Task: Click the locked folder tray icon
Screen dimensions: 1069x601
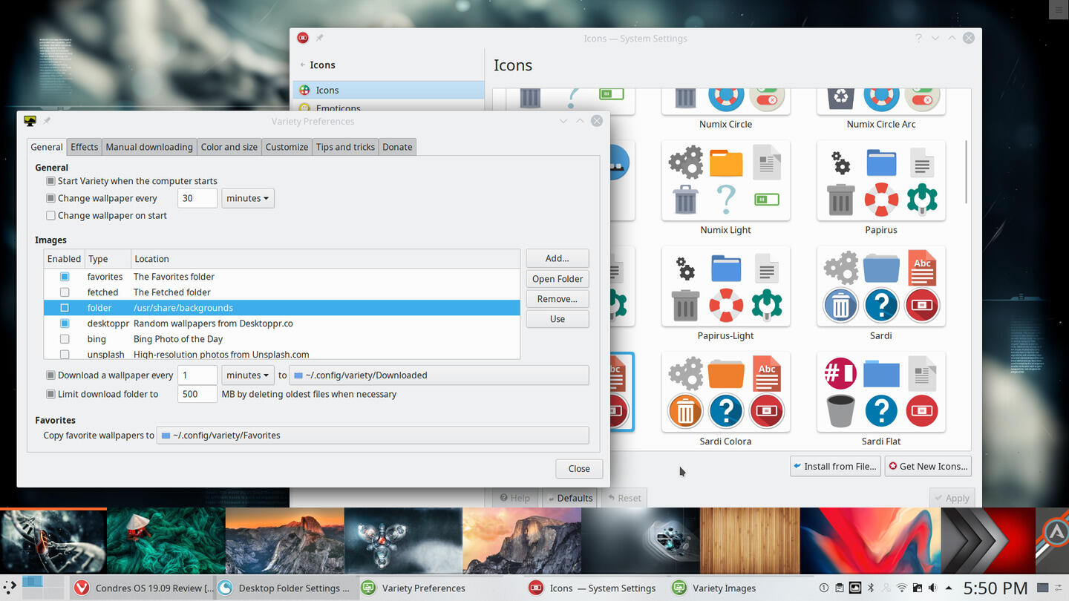Action: pos(917,588)
